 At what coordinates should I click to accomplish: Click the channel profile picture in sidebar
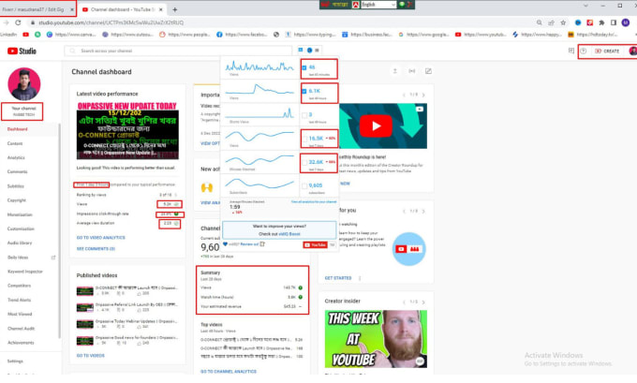point(24,84)
